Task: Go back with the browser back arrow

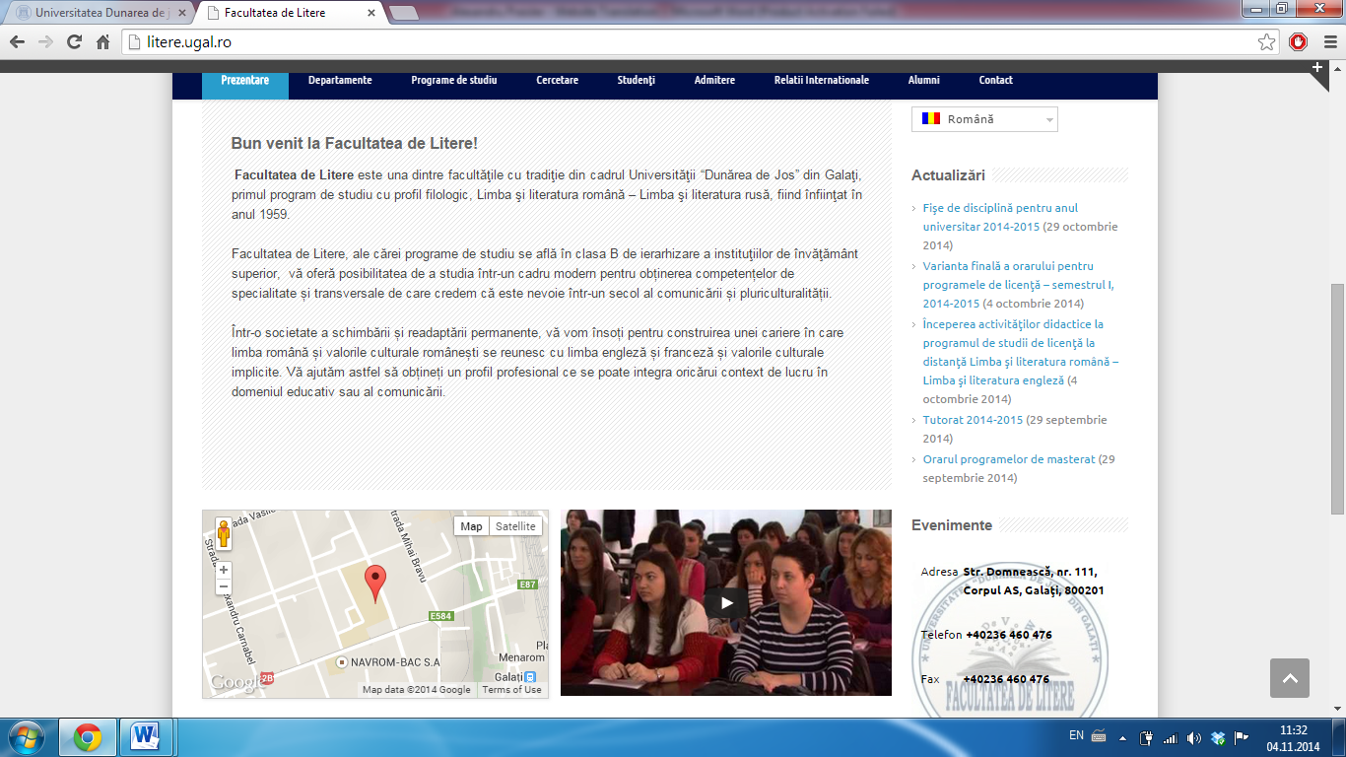Action: pos(17,42)
